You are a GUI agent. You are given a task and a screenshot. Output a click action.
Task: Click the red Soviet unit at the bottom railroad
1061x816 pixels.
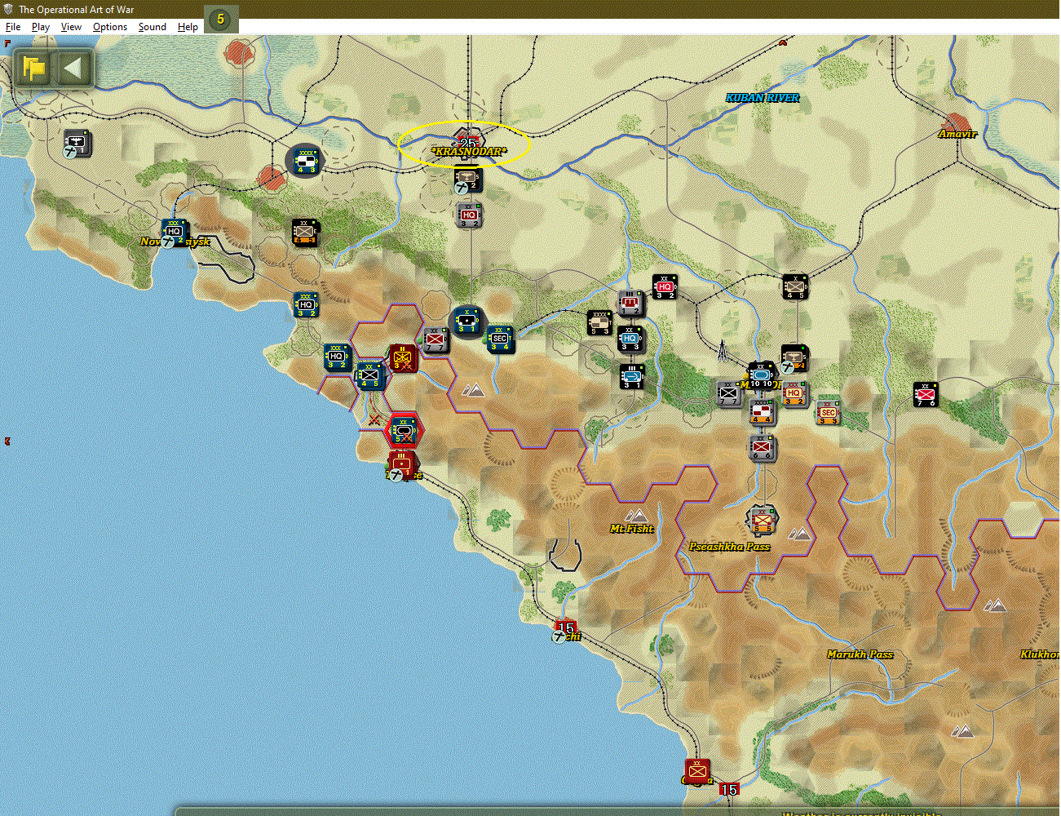[x=696, y=770]
